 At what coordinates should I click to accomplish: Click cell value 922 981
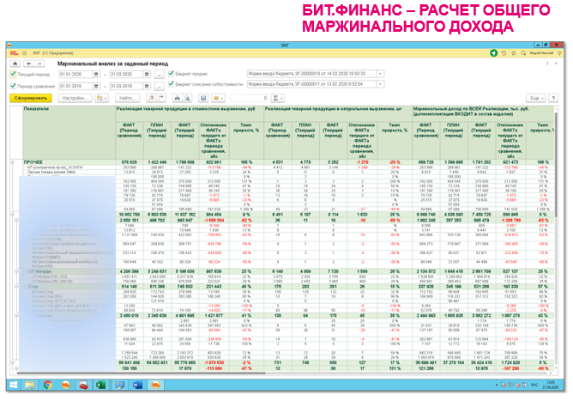pyautogui.click(x=214, y=162)
